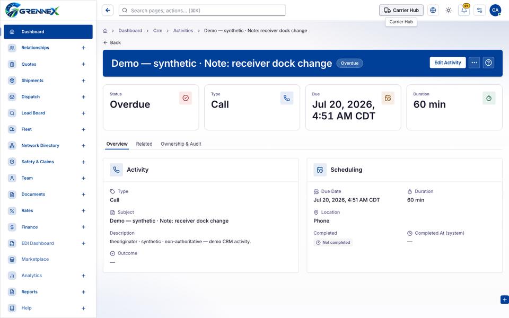This screenshot has height=318, width=509.
Task: Expand the Analytics menu plus
Action: click(x=83, y=276)
